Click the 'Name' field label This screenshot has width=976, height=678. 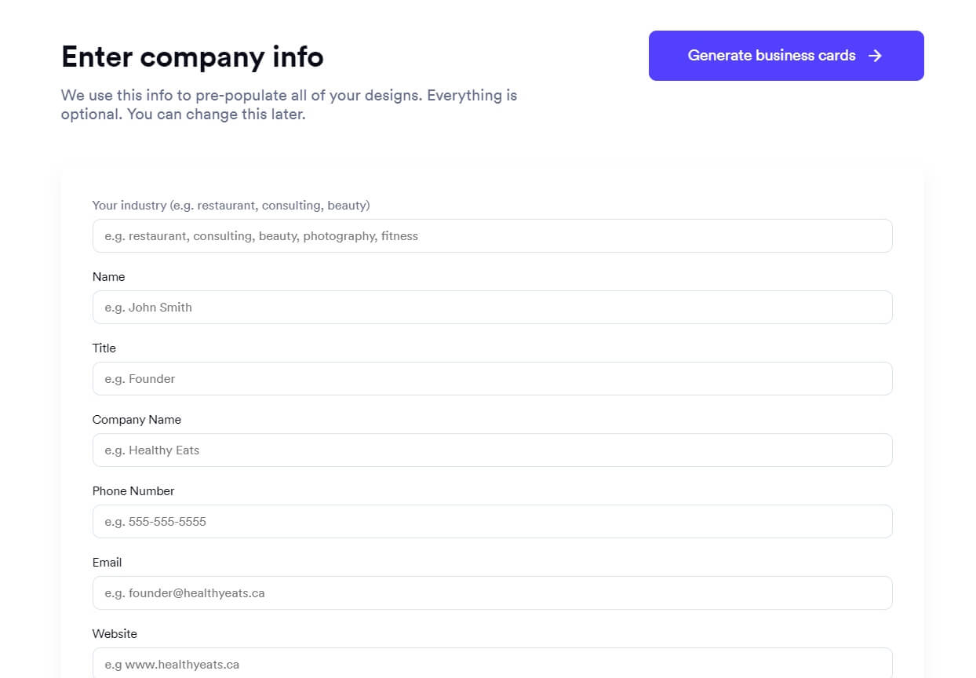point(108,277)
